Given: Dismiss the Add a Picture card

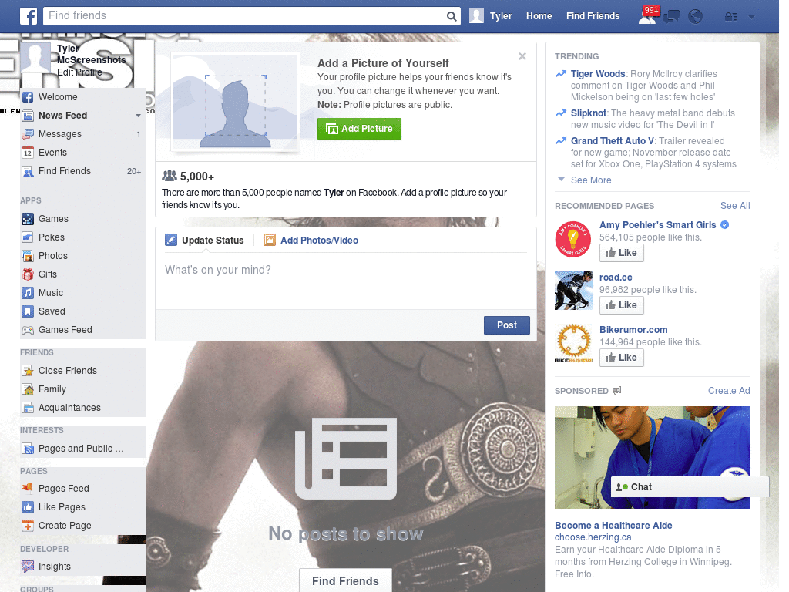Looking at the screenshot, I should (522, 56).
